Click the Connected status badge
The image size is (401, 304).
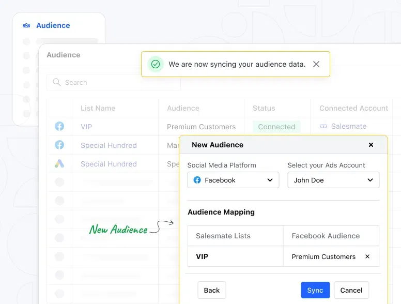pos(276,127)
